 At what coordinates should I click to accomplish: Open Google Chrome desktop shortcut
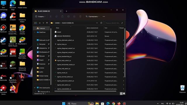pyautogui.click(x=22, y=29)
